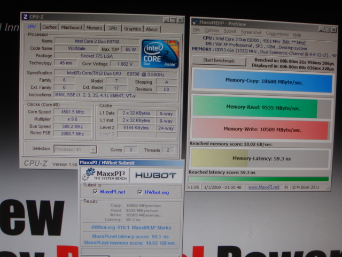
Task: Open the Mainboard tab in CPU-Z
Action: pyautogui.click(x=72, y=27)
